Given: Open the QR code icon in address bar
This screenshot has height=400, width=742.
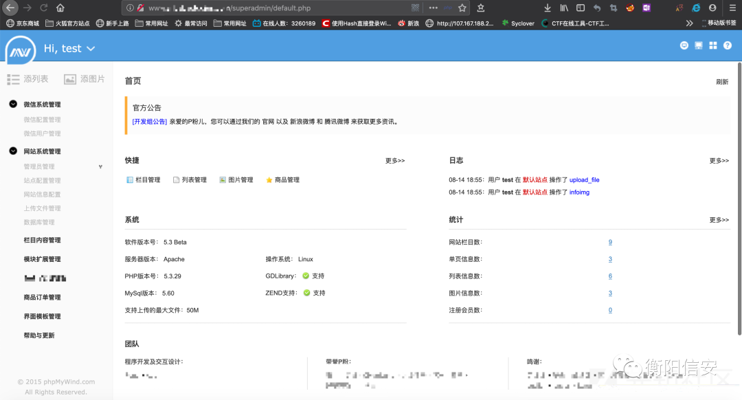Looking at the screenshot, I should (415, 8).
